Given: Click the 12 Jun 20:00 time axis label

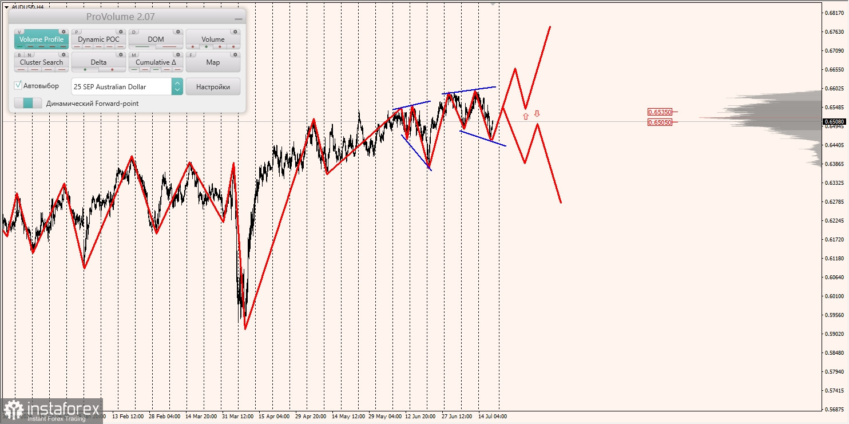Looking at the screenshot, I should [420, 417].
